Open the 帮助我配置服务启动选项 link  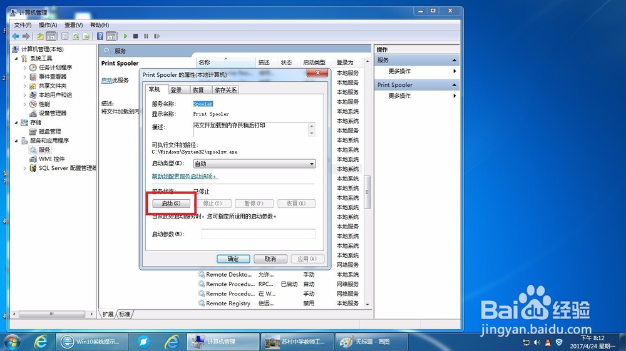pyautogui.click(x=185, y=176)
